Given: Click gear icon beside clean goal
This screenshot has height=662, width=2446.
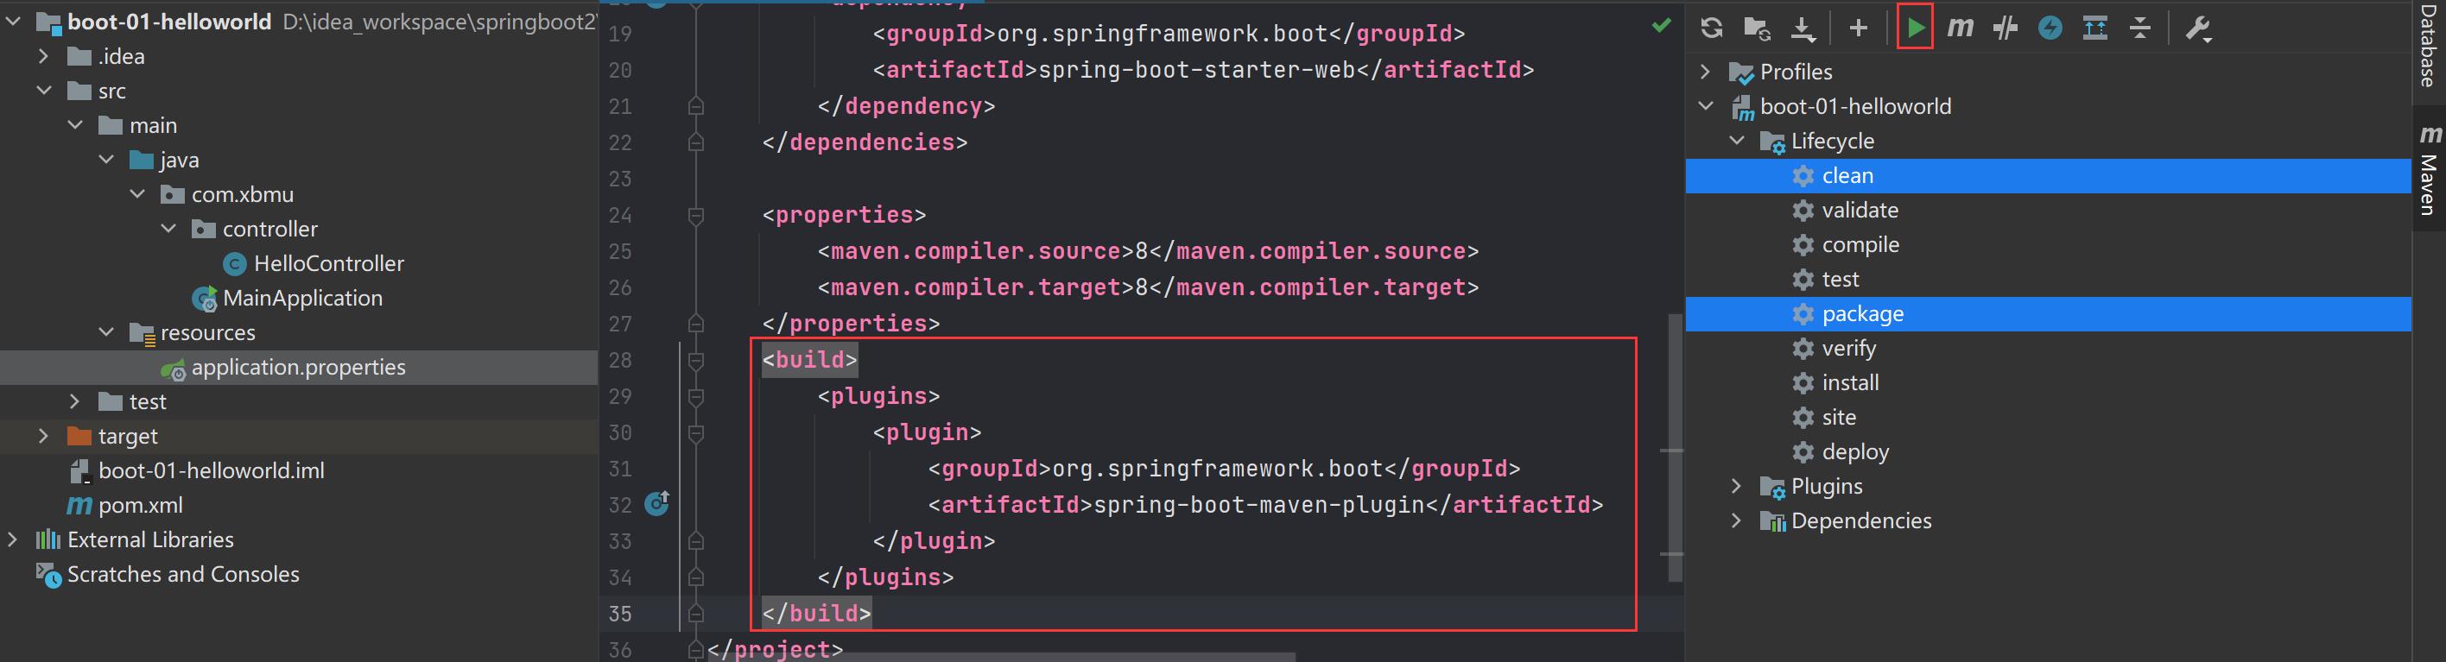Looking at the screenshot, I should click(x=1803, y=175).
